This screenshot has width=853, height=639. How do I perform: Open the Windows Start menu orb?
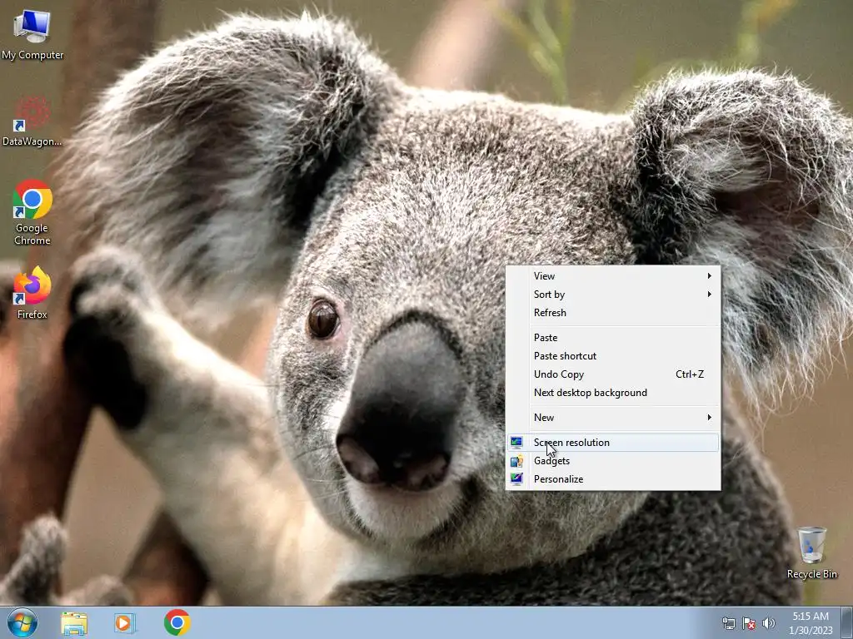(22, 622)
